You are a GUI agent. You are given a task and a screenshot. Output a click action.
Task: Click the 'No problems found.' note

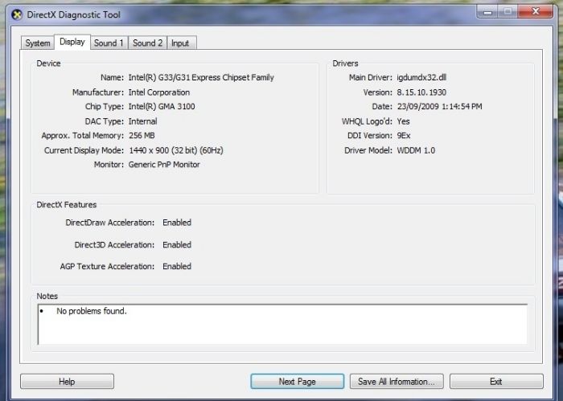[x=92, y=311]
